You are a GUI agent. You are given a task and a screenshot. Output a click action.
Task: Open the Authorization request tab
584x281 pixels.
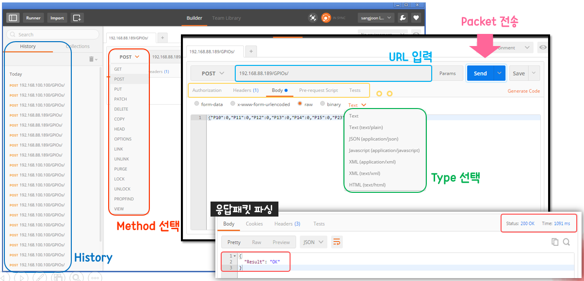coord(207,90)
